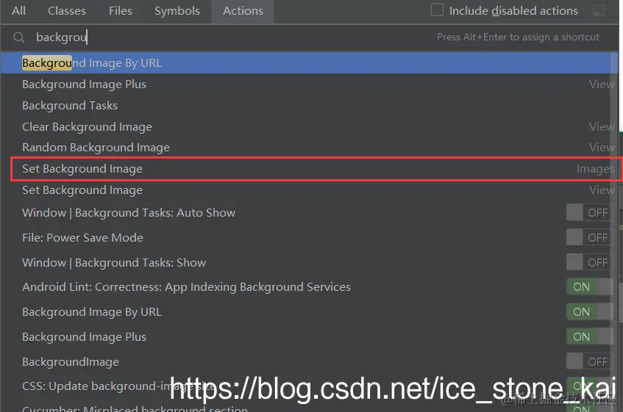This screenshot has width=623, height=412.
Task: Select Set Background Image labeled Images
Action: 314,169
